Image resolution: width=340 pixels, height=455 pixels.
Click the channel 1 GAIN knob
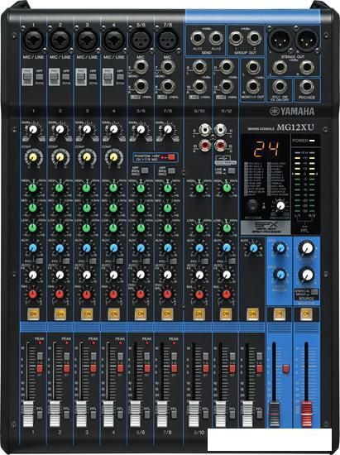coord(33,129)
